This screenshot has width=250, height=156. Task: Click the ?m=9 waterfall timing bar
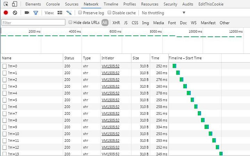click(x=207, y=127)
